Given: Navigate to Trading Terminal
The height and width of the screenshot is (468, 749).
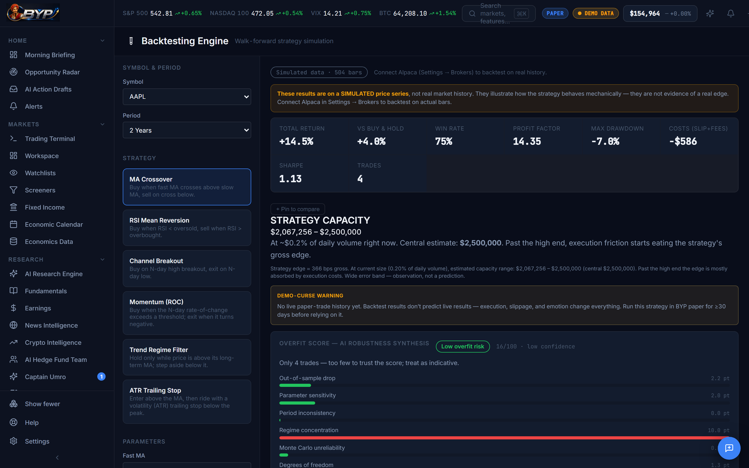Looking at the screenshot, I should [50, 139].
